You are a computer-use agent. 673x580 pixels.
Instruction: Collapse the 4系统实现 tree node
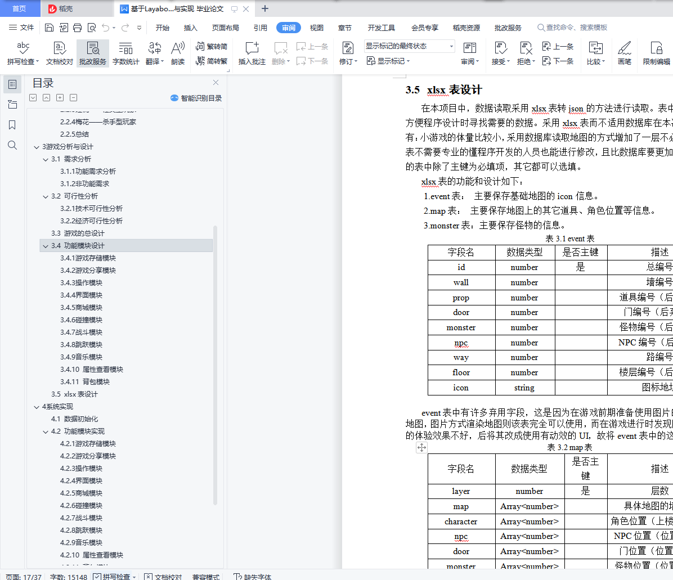click(x=37, y=407)
